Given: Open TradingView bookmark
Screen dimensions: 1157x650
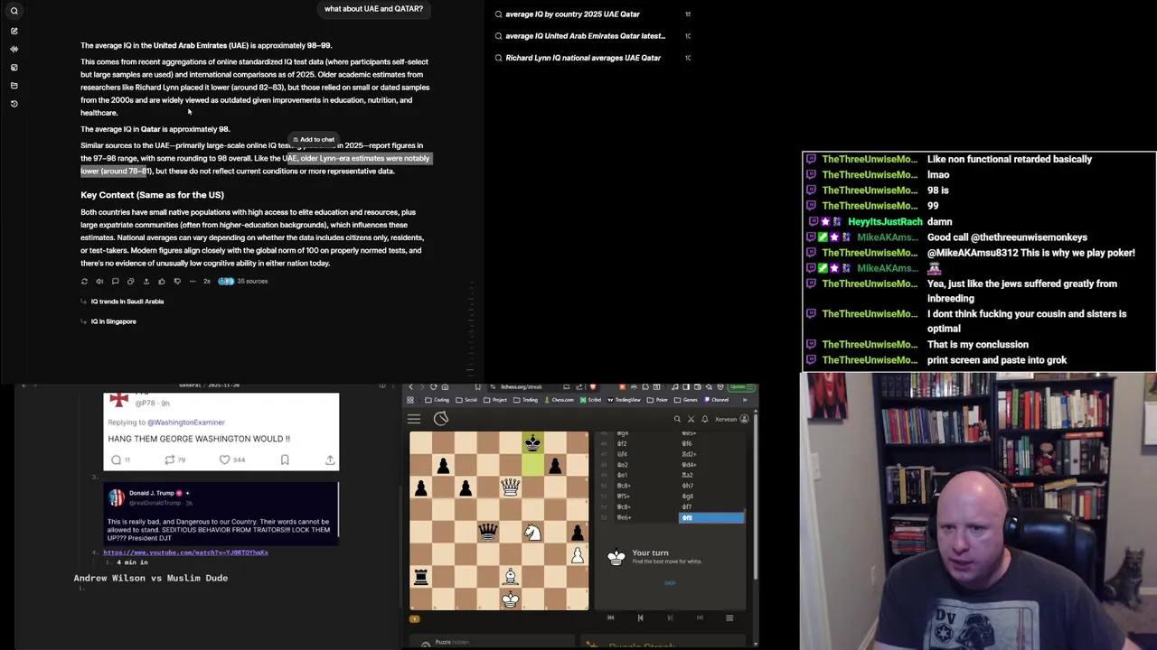Looking at the screenshot, I should 624,400.
